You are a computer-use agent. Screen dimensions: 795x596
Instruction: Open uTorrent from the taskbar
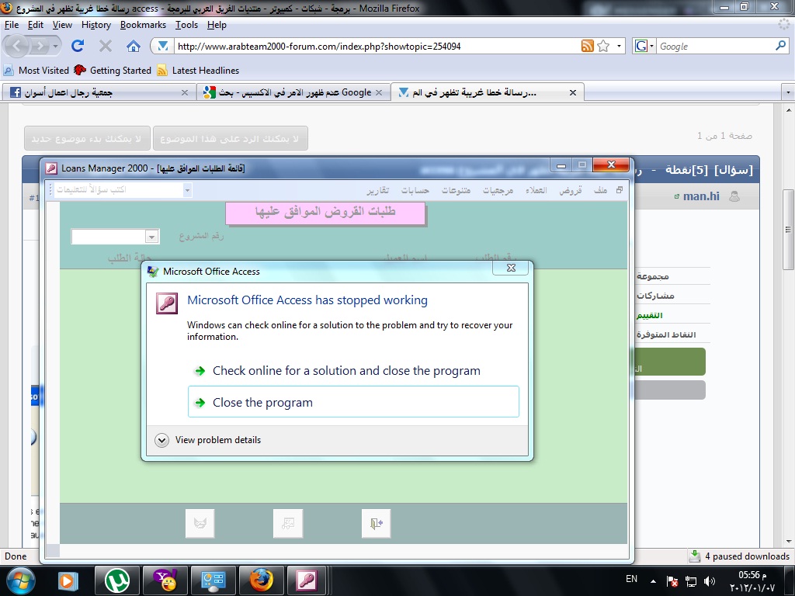coord(117,580)
